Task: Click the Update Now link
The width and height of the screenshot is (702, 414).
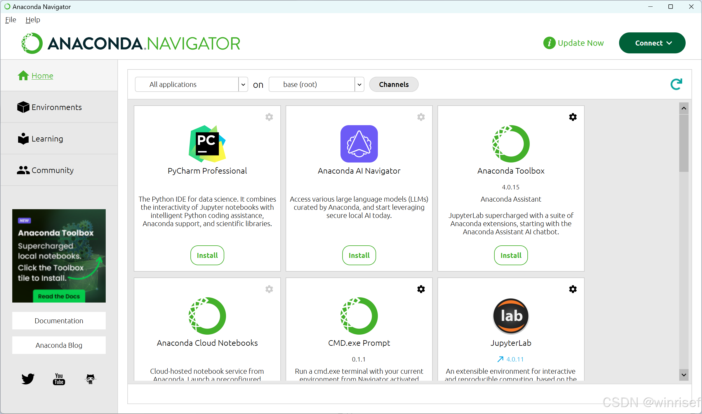Action: (x=580, y=43)
